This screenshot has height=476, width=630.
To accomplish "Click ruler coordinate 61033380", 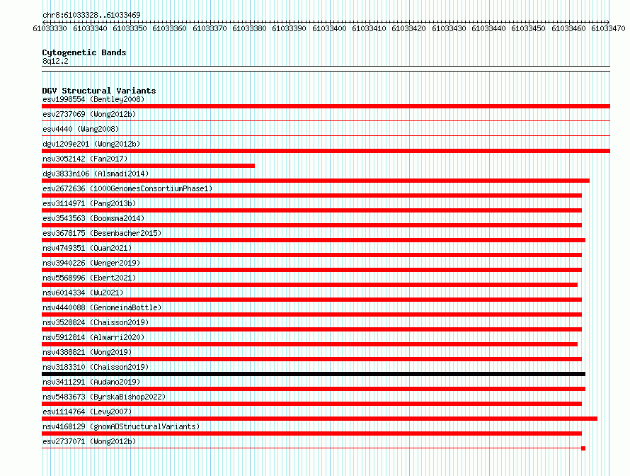I will pos(249,28).
